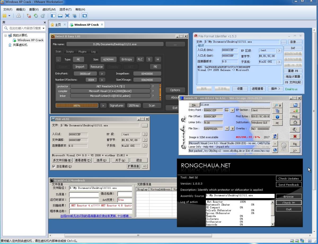The width and height of the screenshot is (318, 244).
Task: Click the orange results scrollbar in DIE
Action: (160, 92)
